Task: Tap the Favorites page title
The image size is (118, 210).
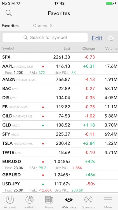Action: (x=59, y=13)
